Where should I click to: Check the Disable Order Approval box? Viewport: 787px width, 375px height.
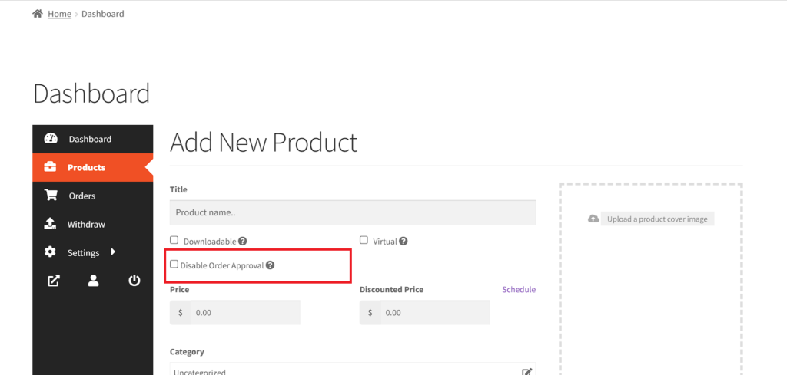(174, 264)
